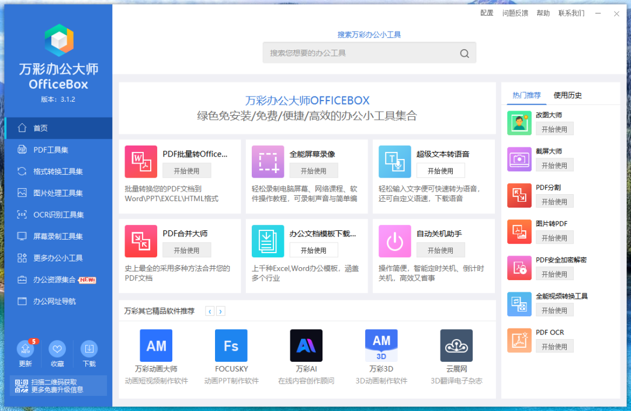Open the 自动关机助手 power icon

coord(394,241)
